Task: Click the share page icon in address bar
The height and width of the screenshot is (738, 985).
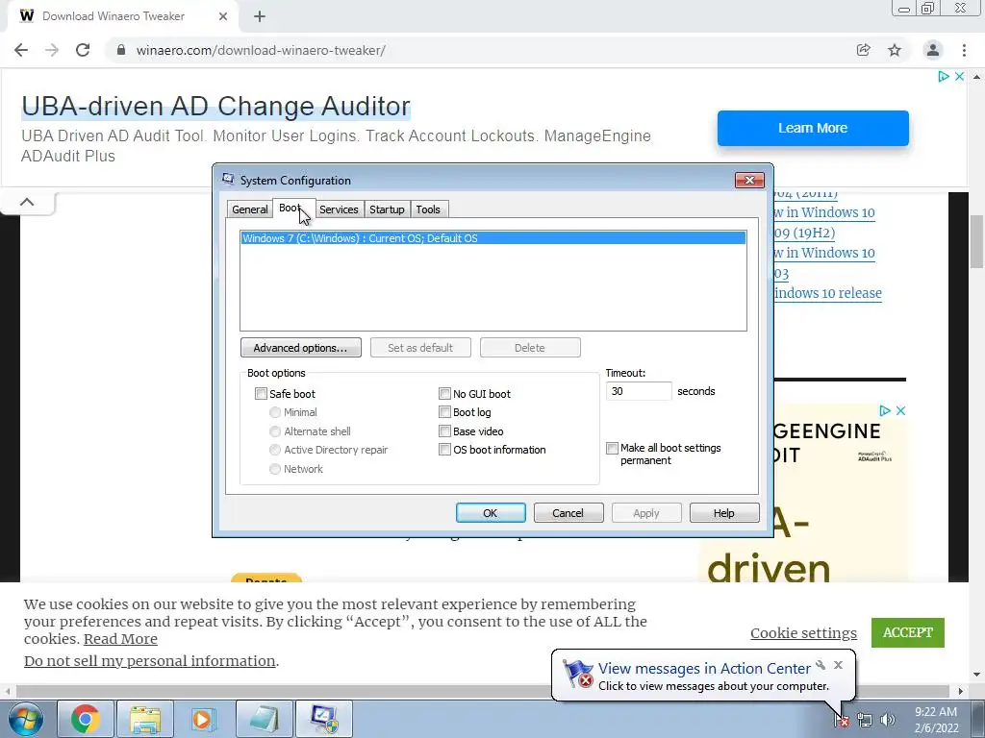Action: point(863,50)
